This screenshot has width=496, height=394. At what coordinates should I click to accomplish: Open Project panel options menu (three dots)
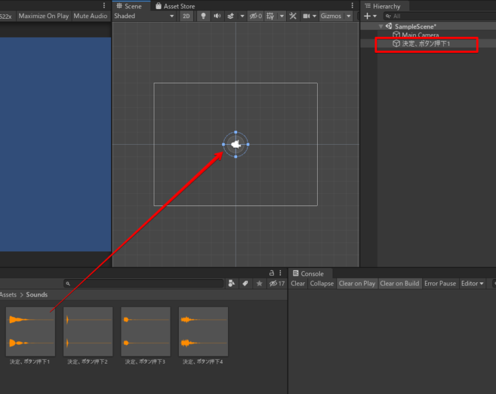[280, 273]
